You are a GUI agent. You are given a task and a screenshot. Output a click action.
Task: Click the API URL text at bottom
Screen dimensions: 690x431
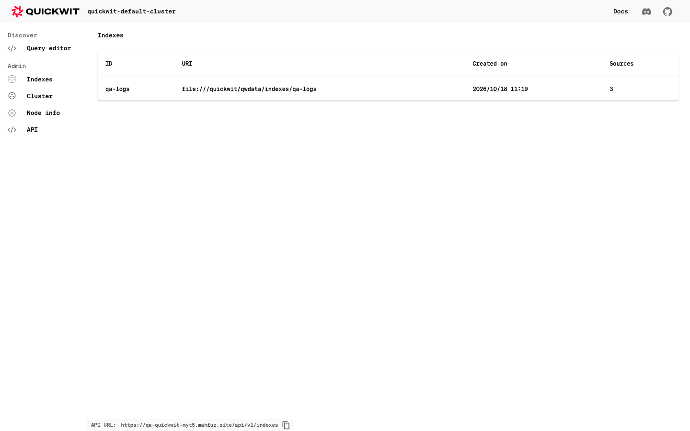[199, 425]
